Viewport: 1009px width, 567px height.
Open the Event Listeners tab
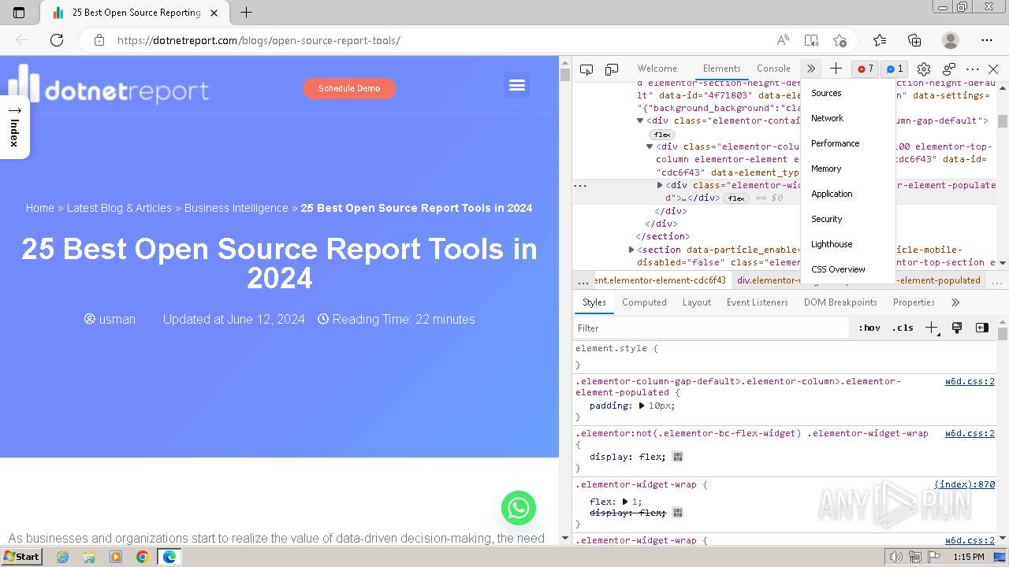coord(758,302)
